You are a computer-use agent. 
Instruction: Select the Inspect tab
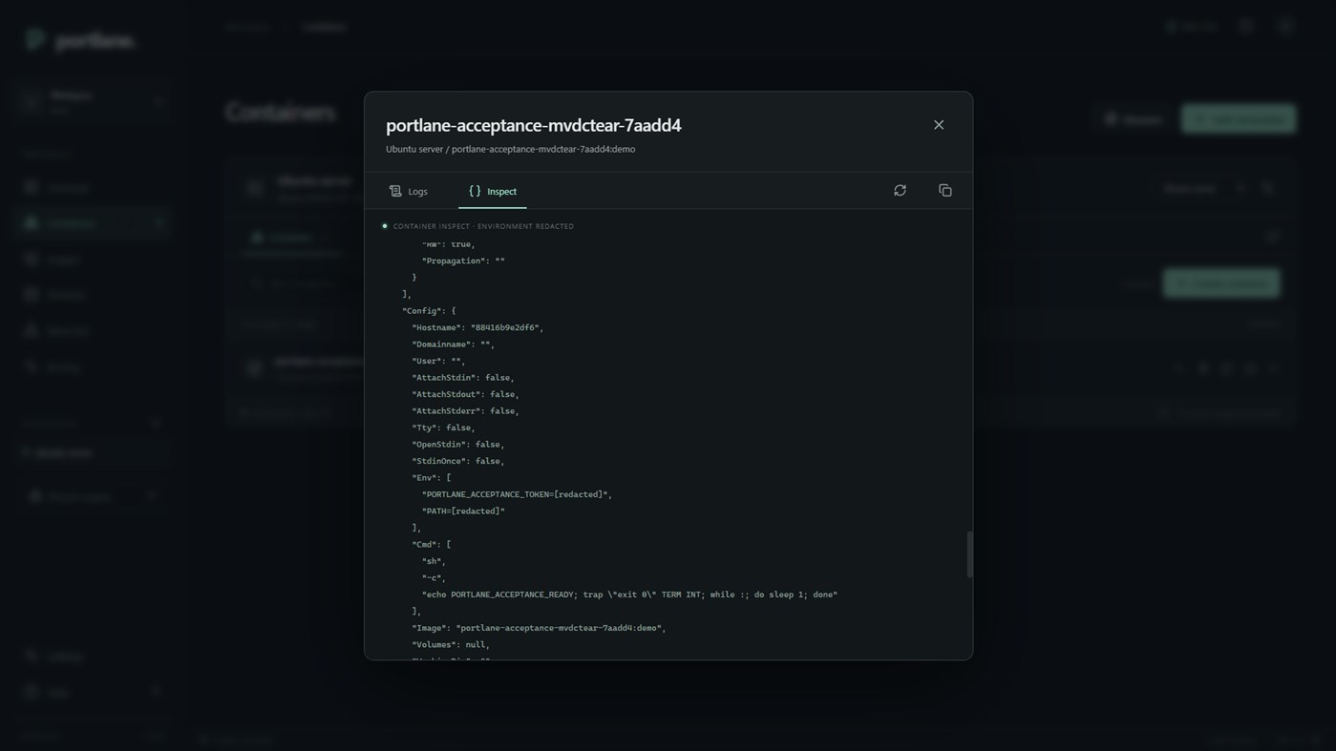(493, 191)
